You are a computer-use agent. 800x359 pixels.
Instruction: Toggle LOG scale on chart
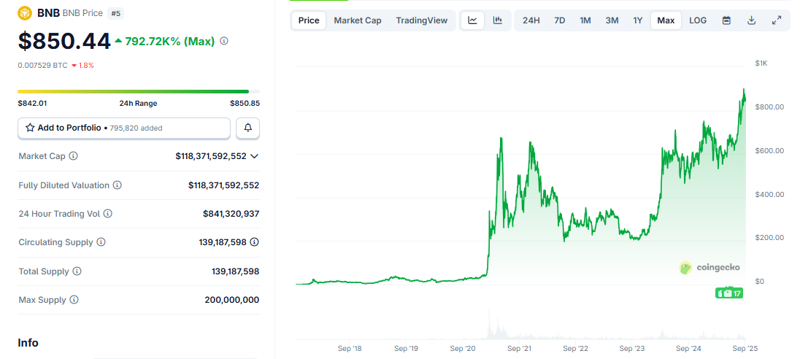pyautogui.click(x=698, y=20)
